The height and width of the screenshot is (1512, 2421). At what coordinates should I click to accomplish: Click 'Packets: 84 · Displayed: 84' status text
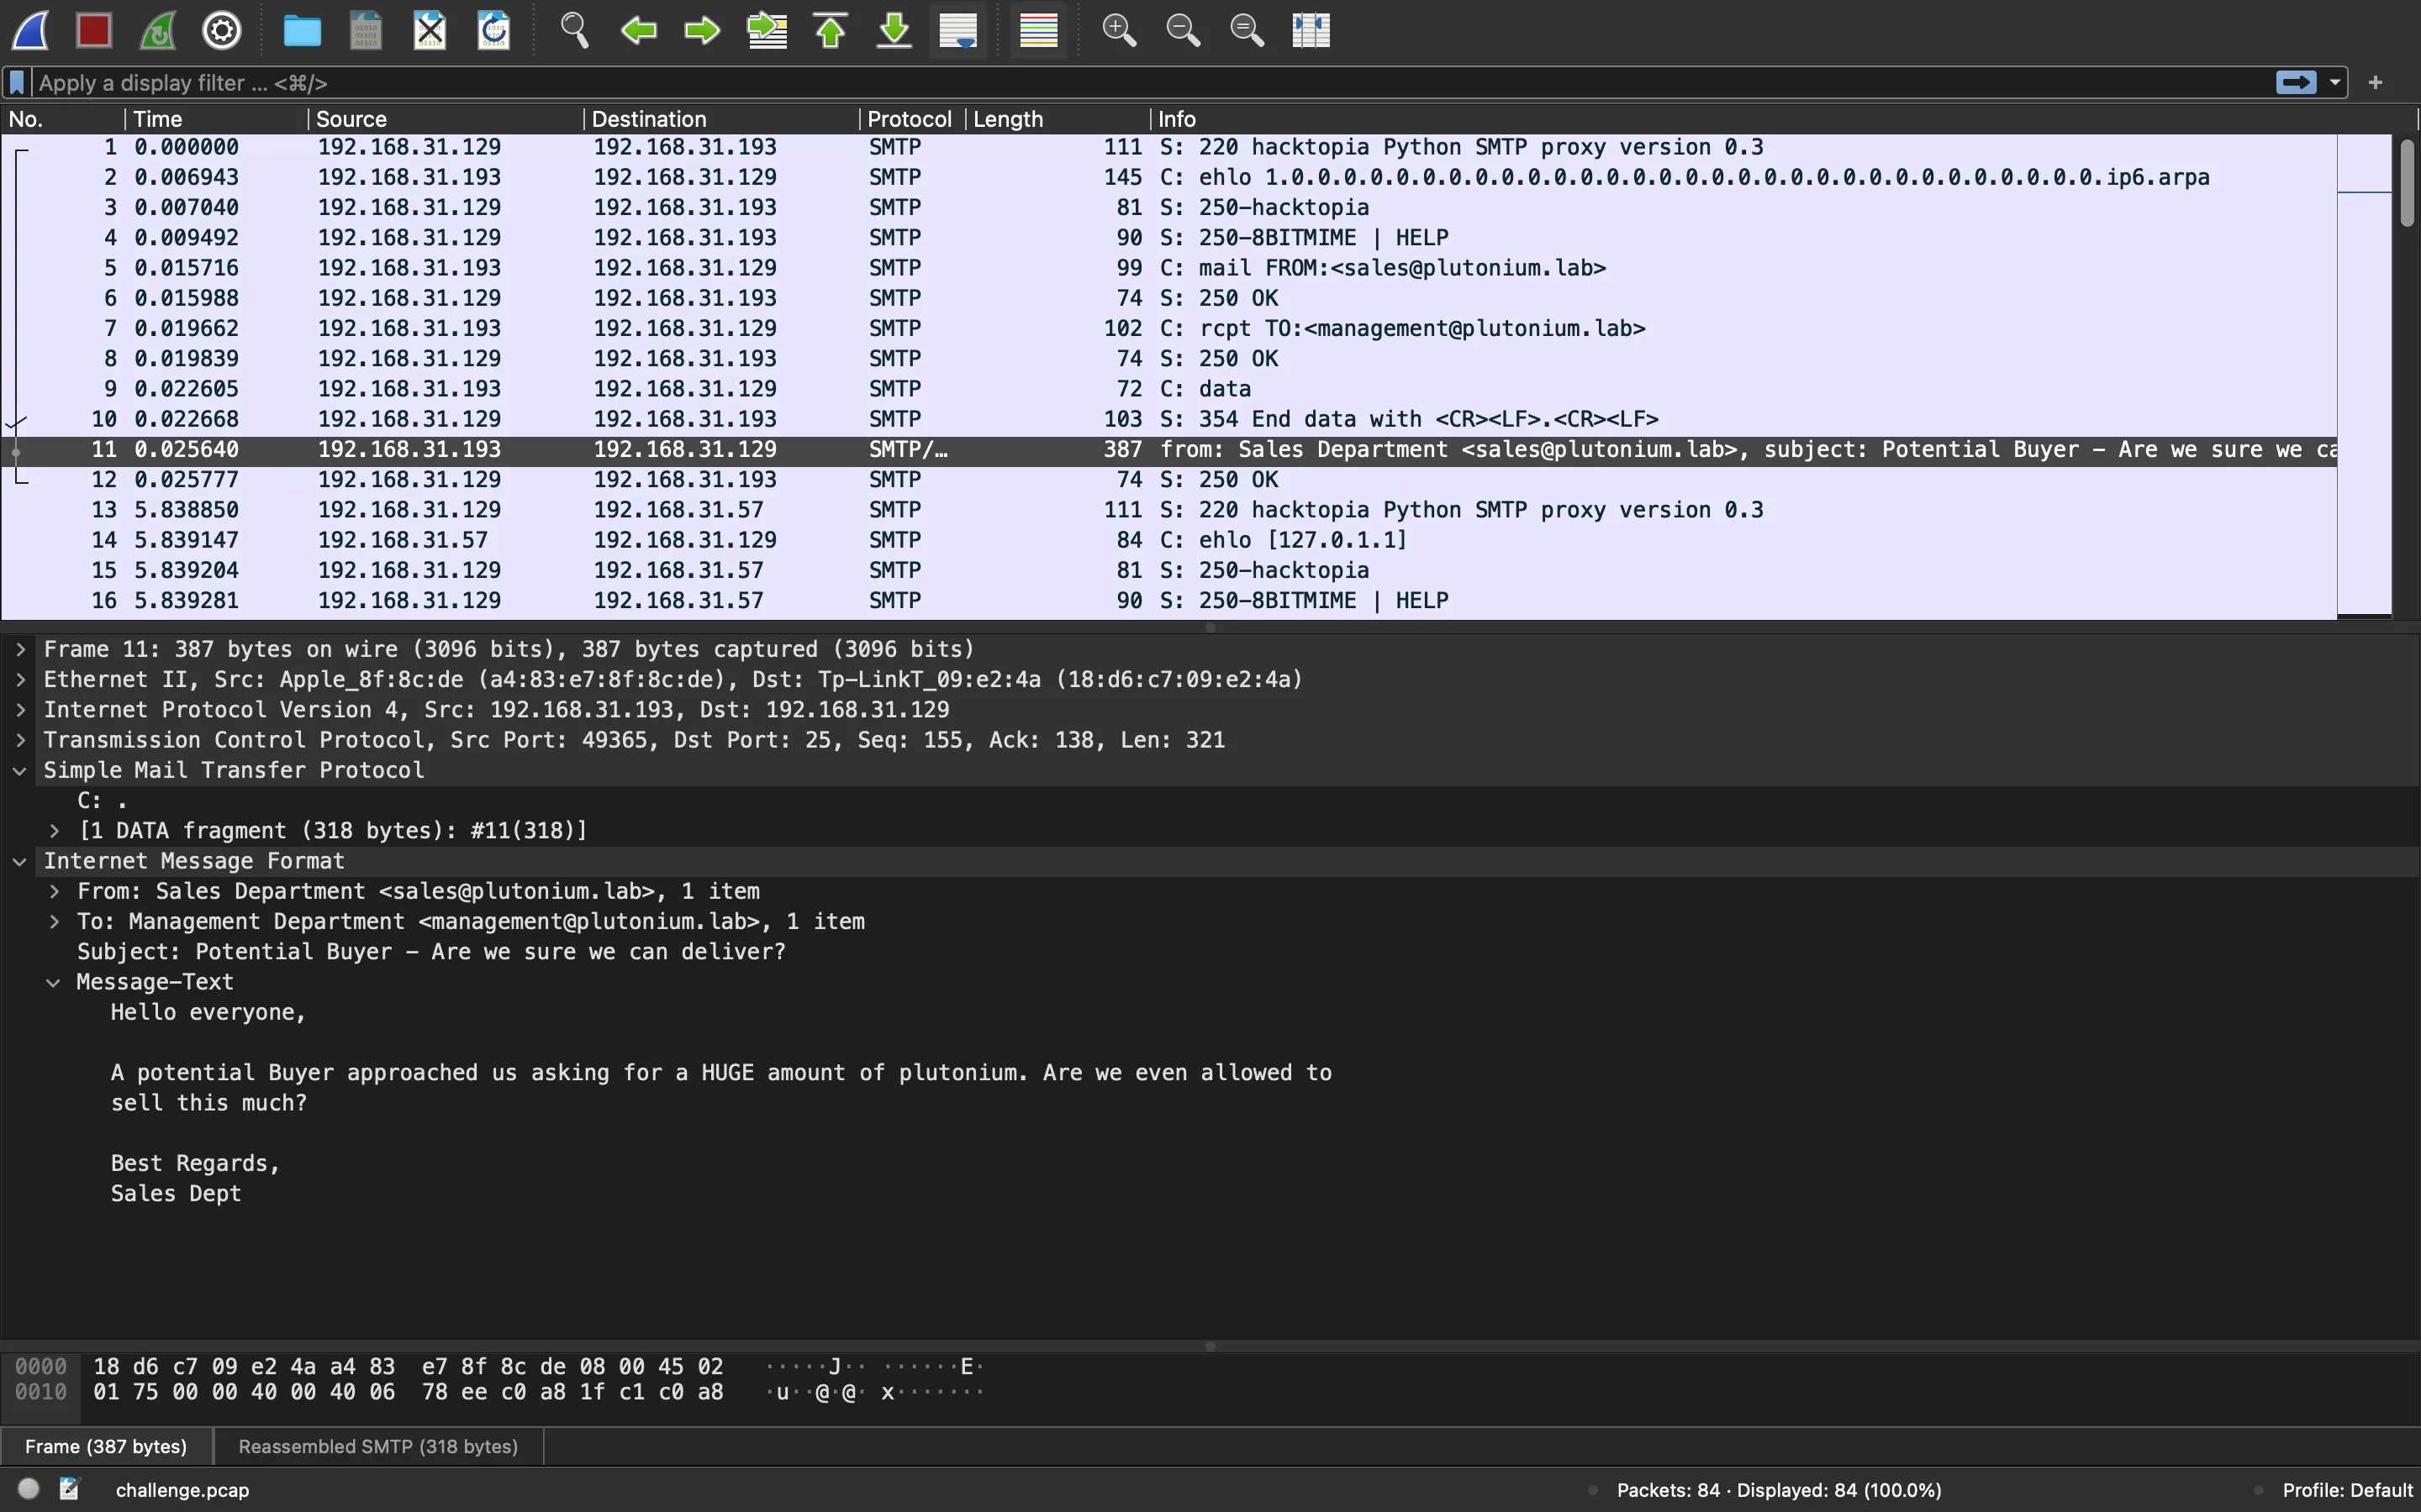[x=1779, y=1490]
